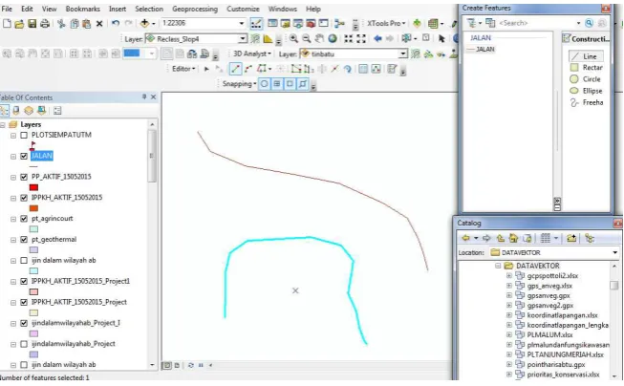Open the 3D Analyst dropdown menu

(x=251, y=54)
